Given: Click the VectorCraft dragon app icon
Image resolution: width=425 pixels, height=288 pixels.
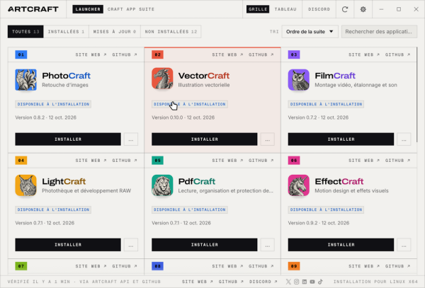Looking at the screenshot, I should tap(162, 79).
